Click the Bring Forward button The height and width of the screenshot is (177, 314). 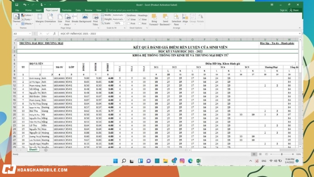tap(154, 19)
